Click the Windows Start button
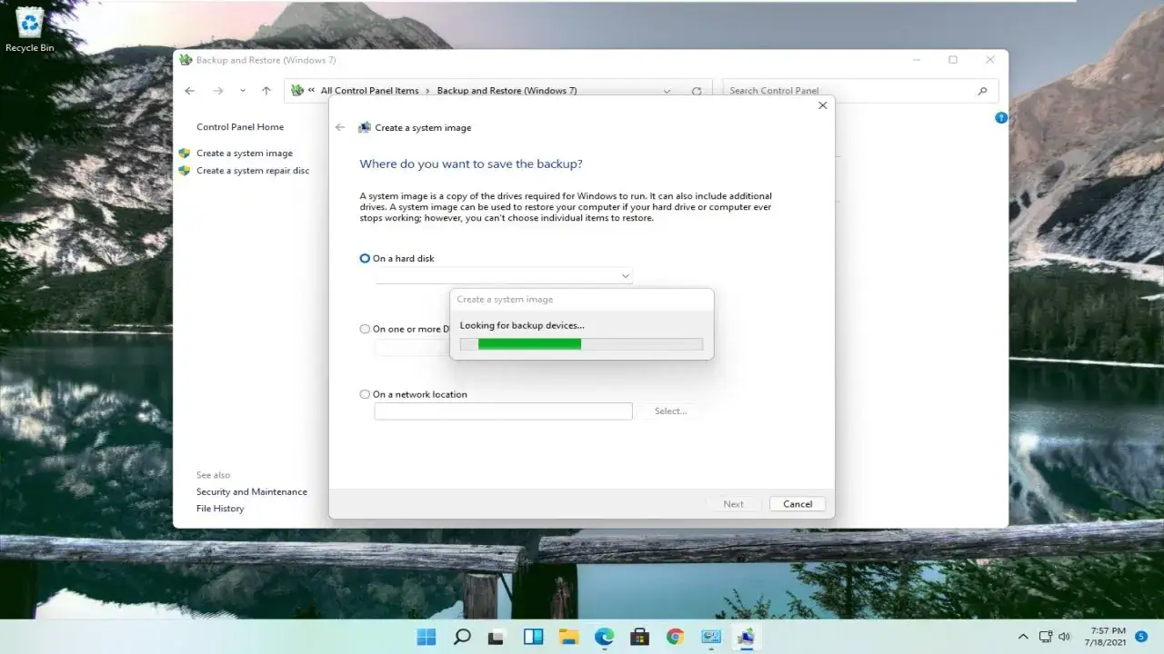 [x=426, y=637]
